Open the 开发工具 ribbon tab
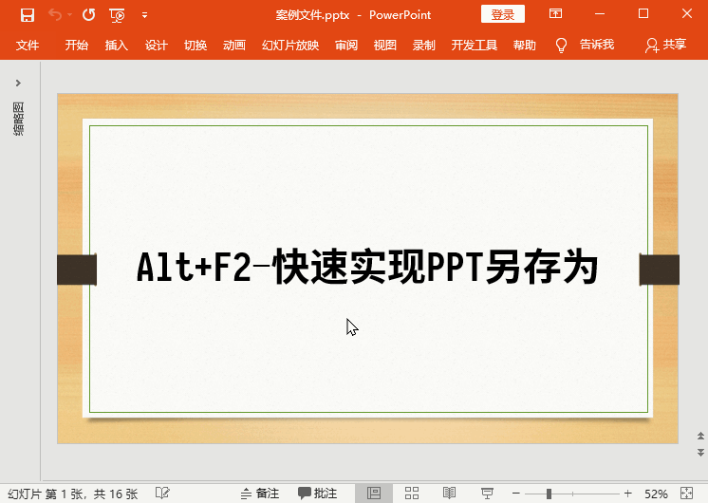Image resolution: width=708 pixels, height=503 pixels. click(x=475, y=46)
